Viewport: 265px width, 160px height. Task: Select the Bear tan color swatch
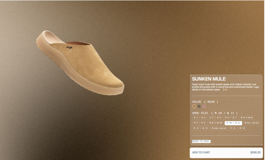tap(194, 107)
